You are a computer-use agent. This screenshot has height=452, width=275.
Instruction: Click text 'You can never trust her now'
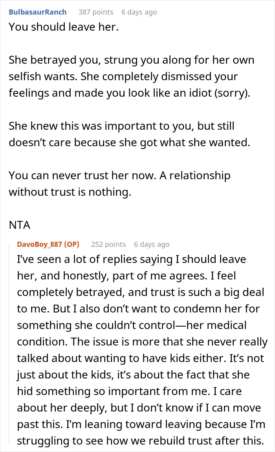click(82, 176)
